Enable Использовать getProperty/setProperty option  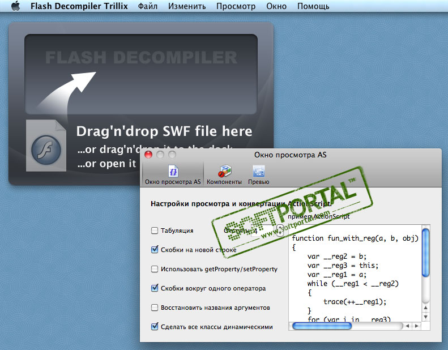pos(154,269)
